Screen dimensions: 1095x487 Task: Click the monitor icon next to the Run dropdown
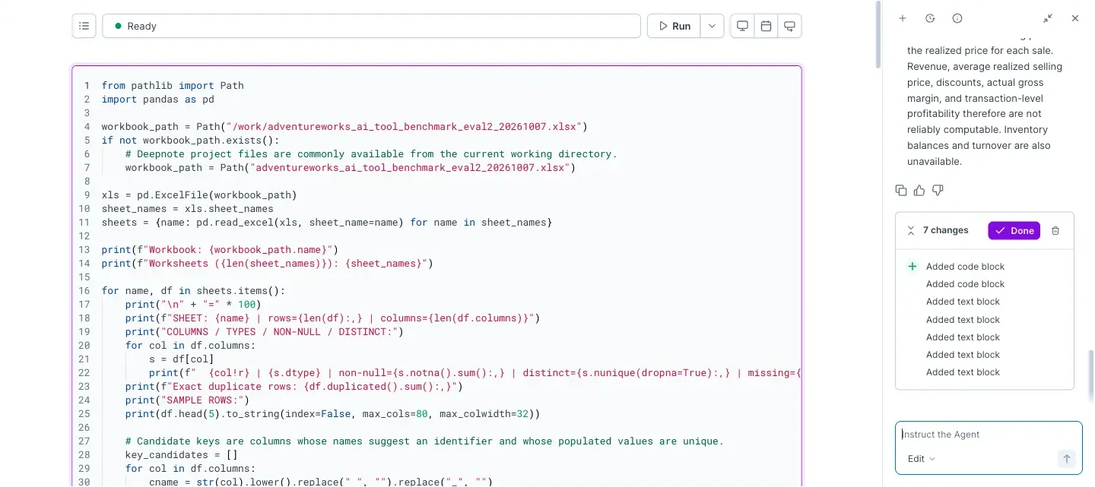tap(742, 26)
